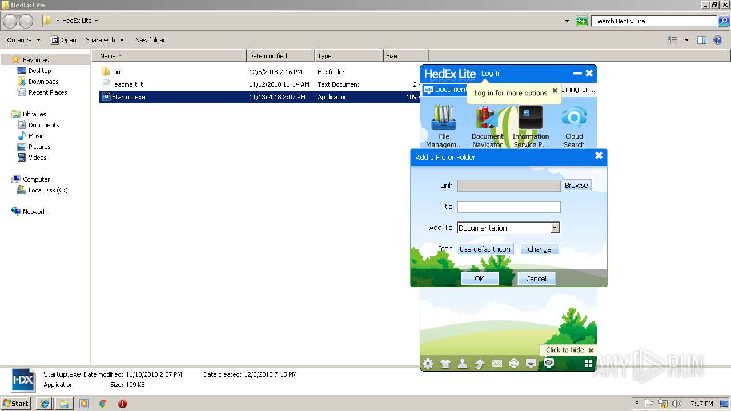The image size is (731, 411).
Task: Click the volume icon in system tray
Action: tap(676, 404)
